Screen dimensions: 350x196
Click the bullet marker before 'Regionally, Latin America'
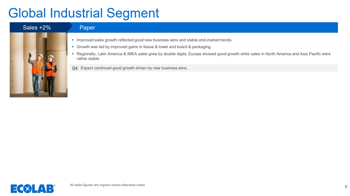(x=73, y=54)
